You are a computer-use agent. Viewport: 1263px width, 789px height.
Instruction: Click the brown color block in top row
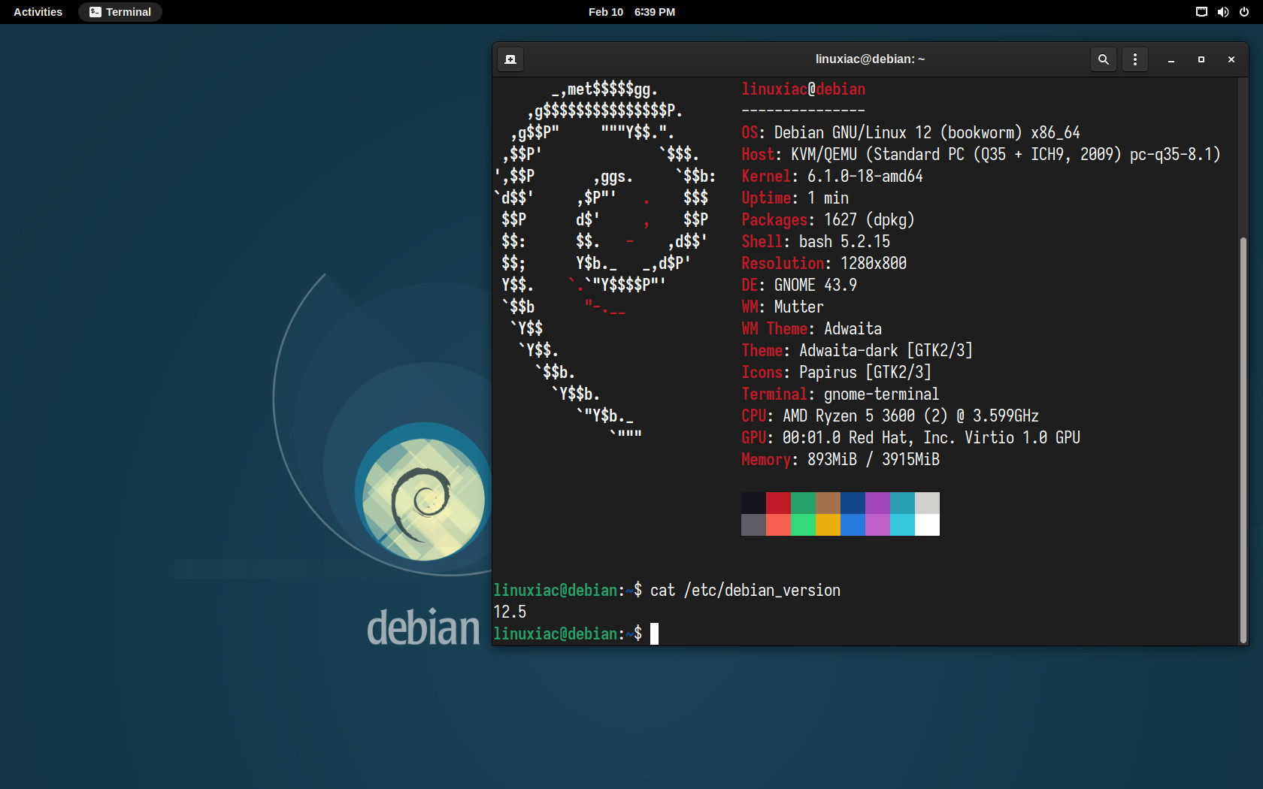828,503
